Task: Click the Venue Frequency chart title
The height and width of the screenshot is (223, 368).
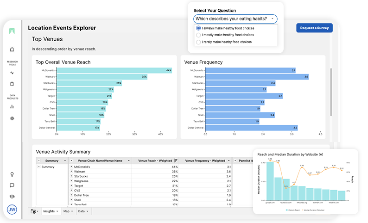Action: coord(203,62)
